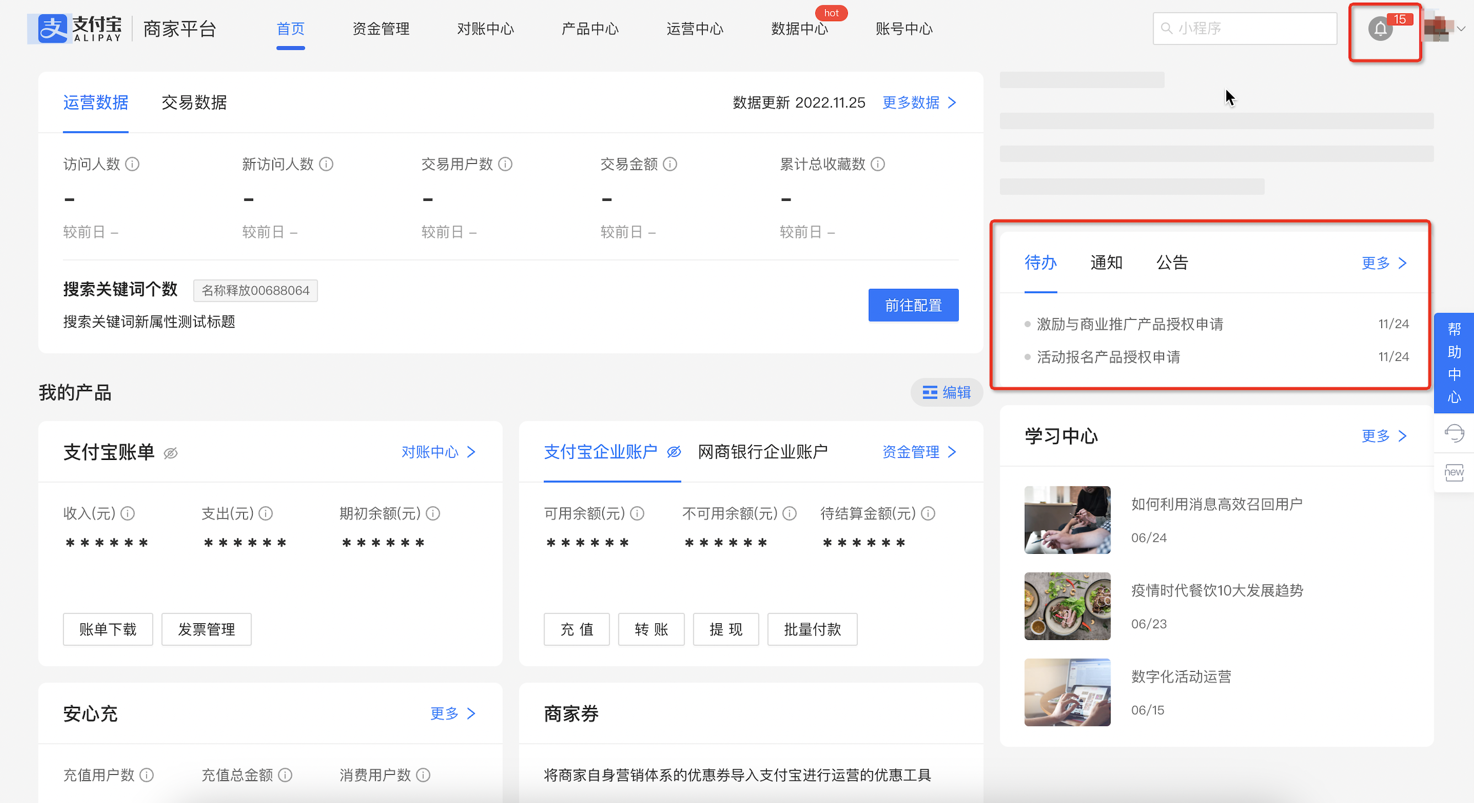The width and height of the screenshot is (1474, 803).
Task: Click the info icon next to 交易用户数
Action: pos(505,164)
